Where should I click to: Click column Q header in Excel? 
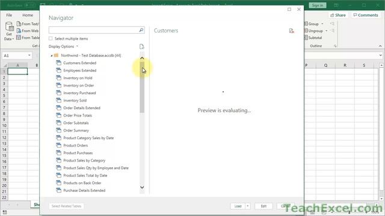pyautogui.click(x=325, y=65)
